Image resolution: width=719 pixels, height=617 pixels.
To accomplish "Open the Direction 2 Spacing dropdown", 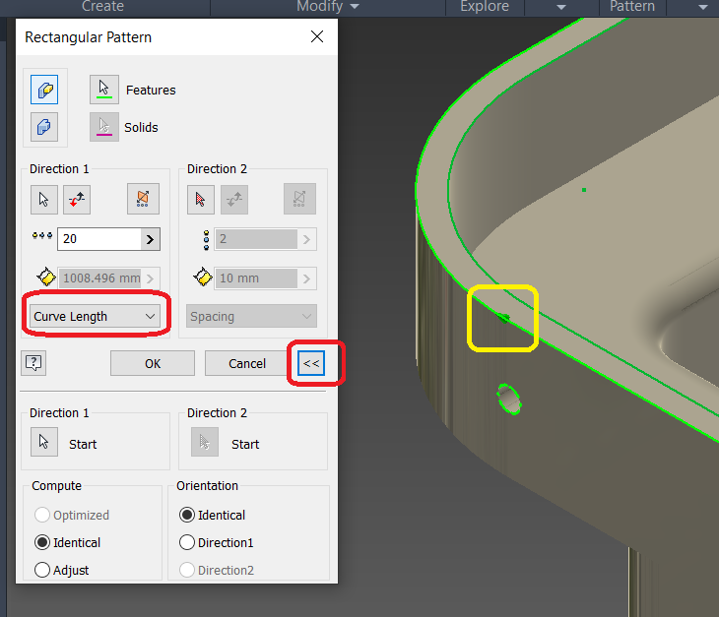I will 251,316.
